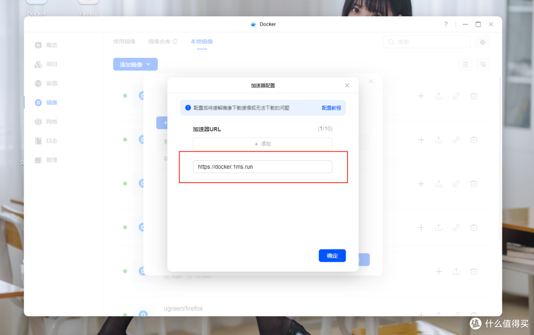Click the plus icon in the third image row
534x335 pixels.
pyautogui.click(x=421, y=184)
